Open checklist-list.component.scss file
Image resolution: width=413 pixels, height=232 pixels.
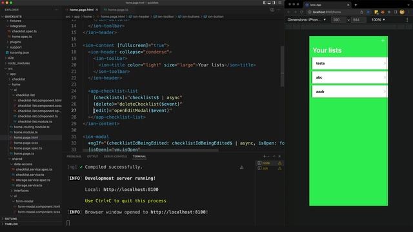pos(39,106)
